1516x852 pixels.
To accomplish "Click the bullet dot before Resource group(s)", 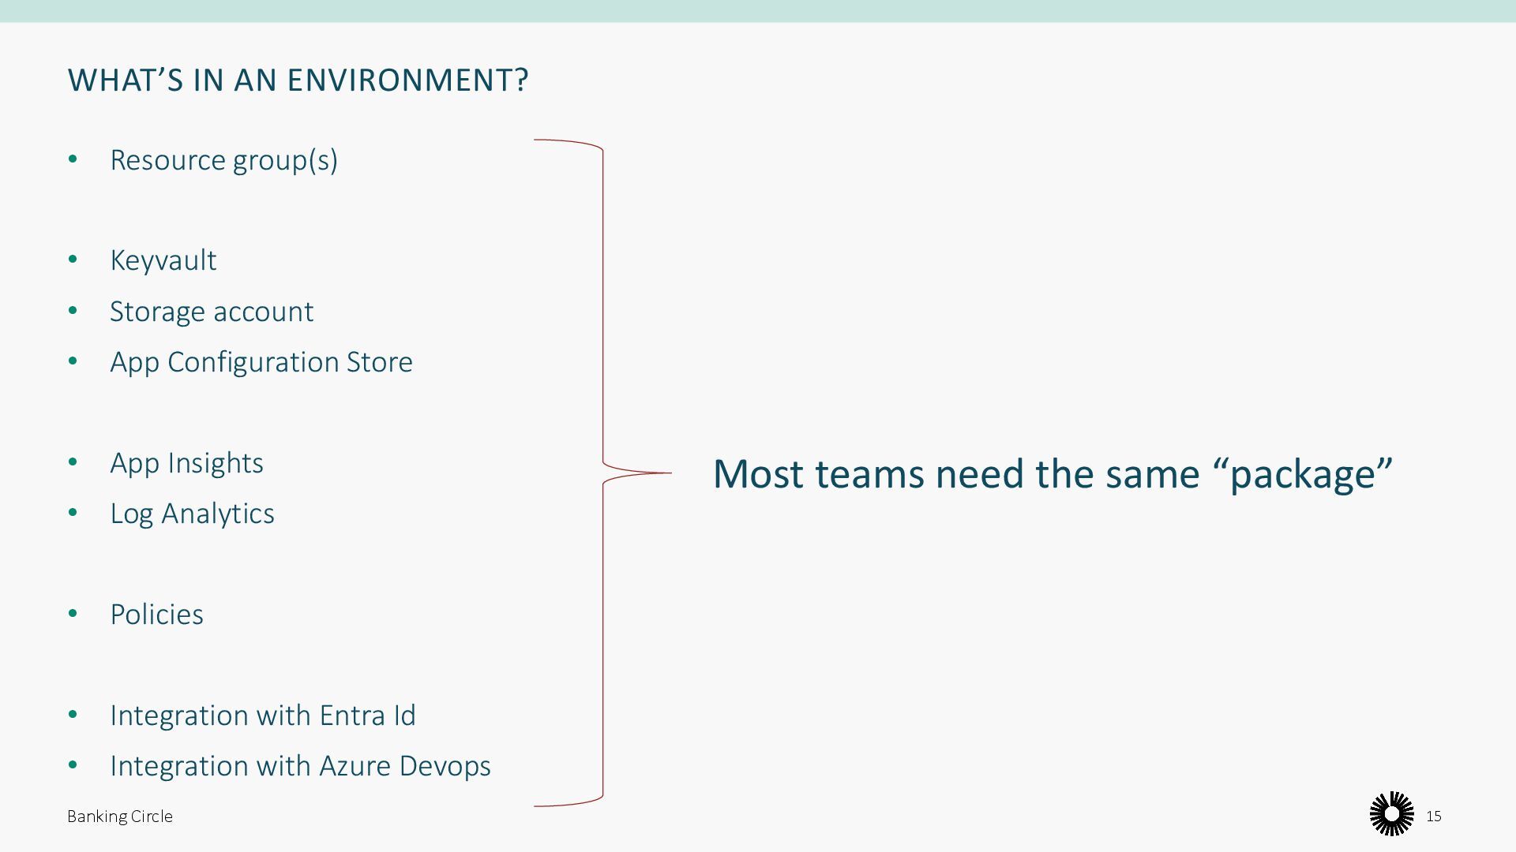I will coord(73,159).
